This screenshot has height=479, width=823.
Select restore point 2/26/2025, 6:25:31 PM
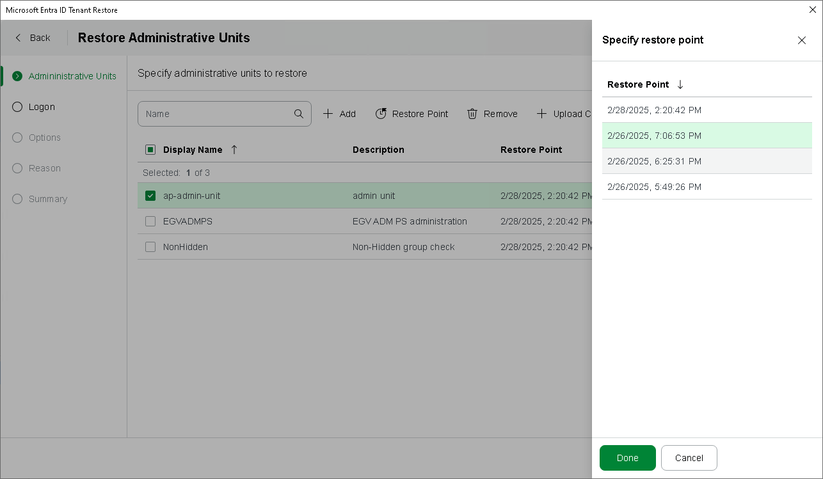[x=654, y=161]
